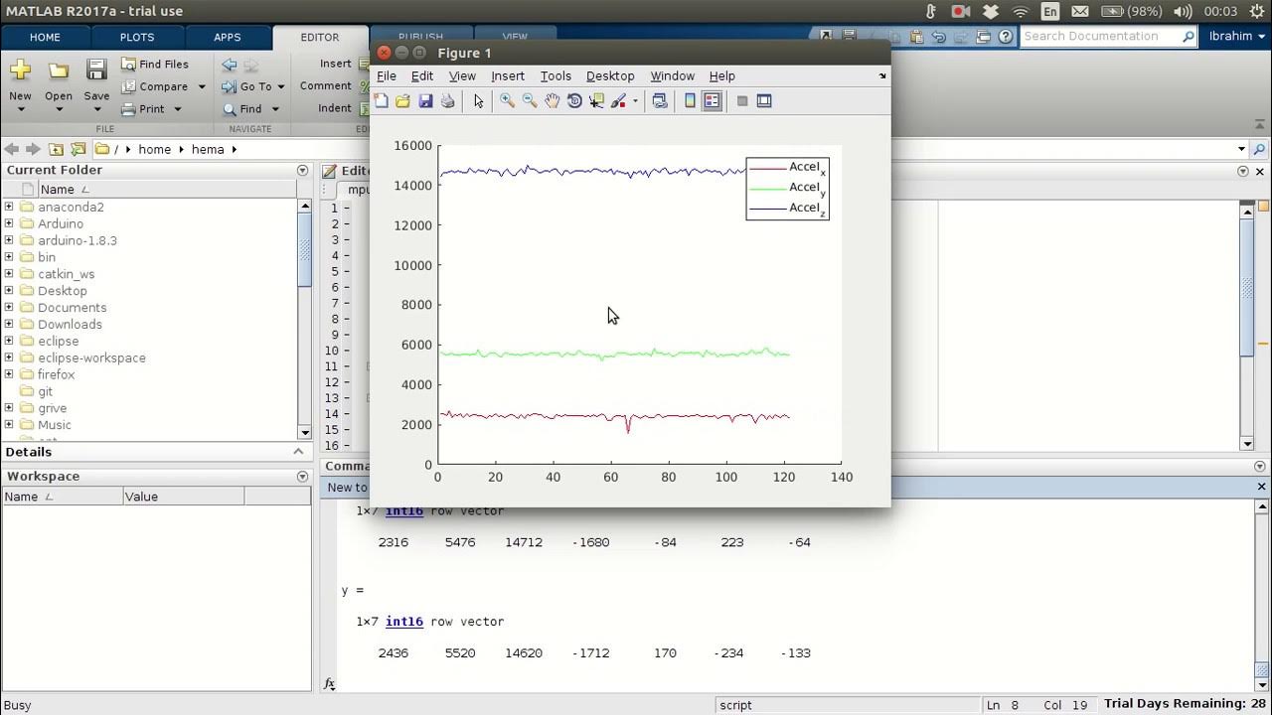Viewport: 1272px width, 715px height.
Task: Select the Downloads folder
Action: (70, 324)
